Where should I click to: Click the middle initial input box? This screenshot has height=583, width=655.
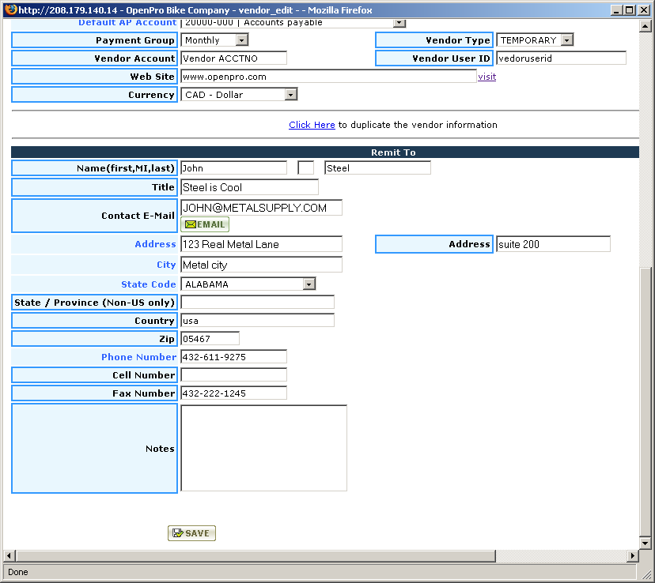pyautogui.click(x=305, y=168)
